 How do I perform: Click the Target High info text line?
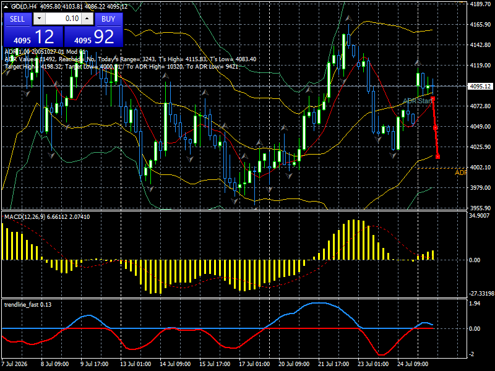pyautogui.click(x=121, y=67)
